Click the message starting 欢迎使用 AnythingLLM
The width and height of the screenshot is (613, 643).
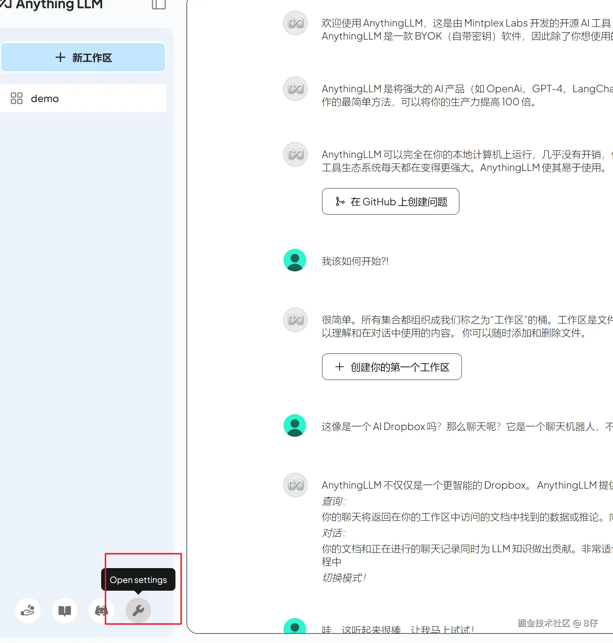[467, 29]
